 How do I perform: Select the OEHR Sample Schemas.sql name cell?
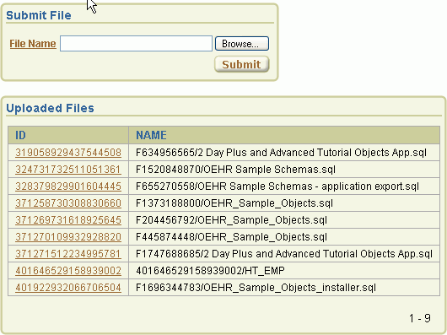point(284,170)
